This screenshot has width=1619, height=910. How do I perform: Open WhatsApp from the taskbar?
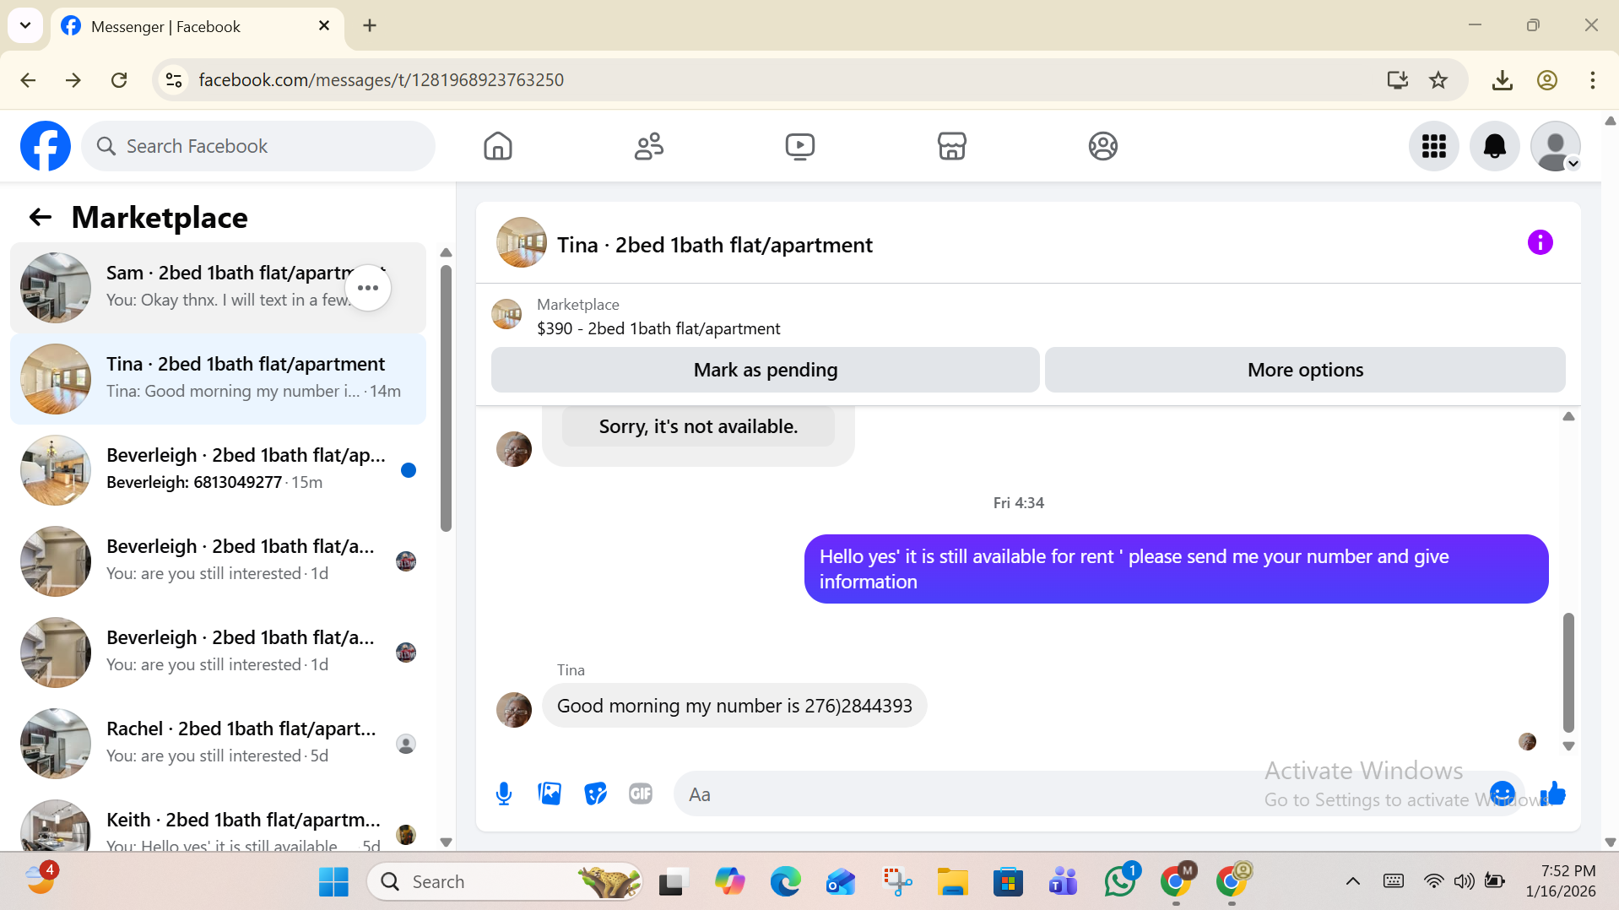tap(1119, 881)
